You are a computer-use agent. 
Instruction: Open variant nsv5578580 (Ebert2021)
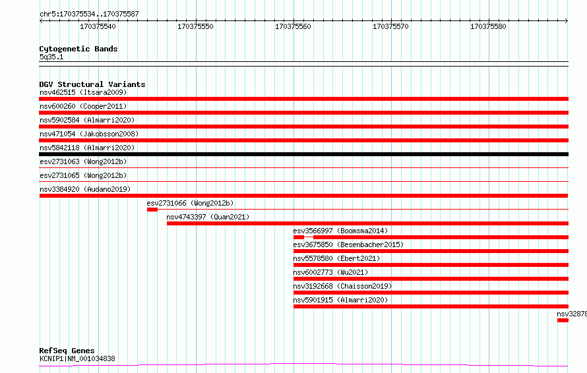click(336, 258)
